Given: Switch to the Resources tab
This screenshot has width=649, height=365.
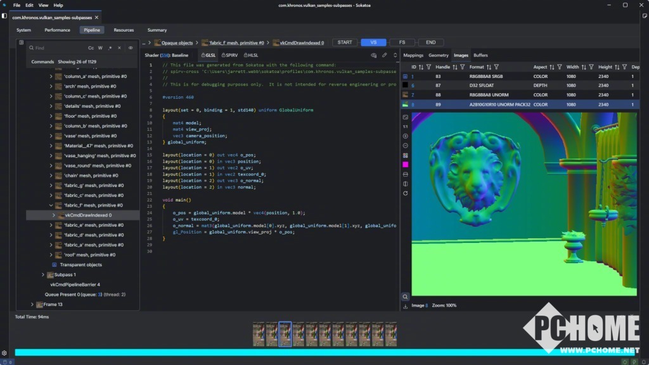Looking at the screenshot, I should point(124,30).
